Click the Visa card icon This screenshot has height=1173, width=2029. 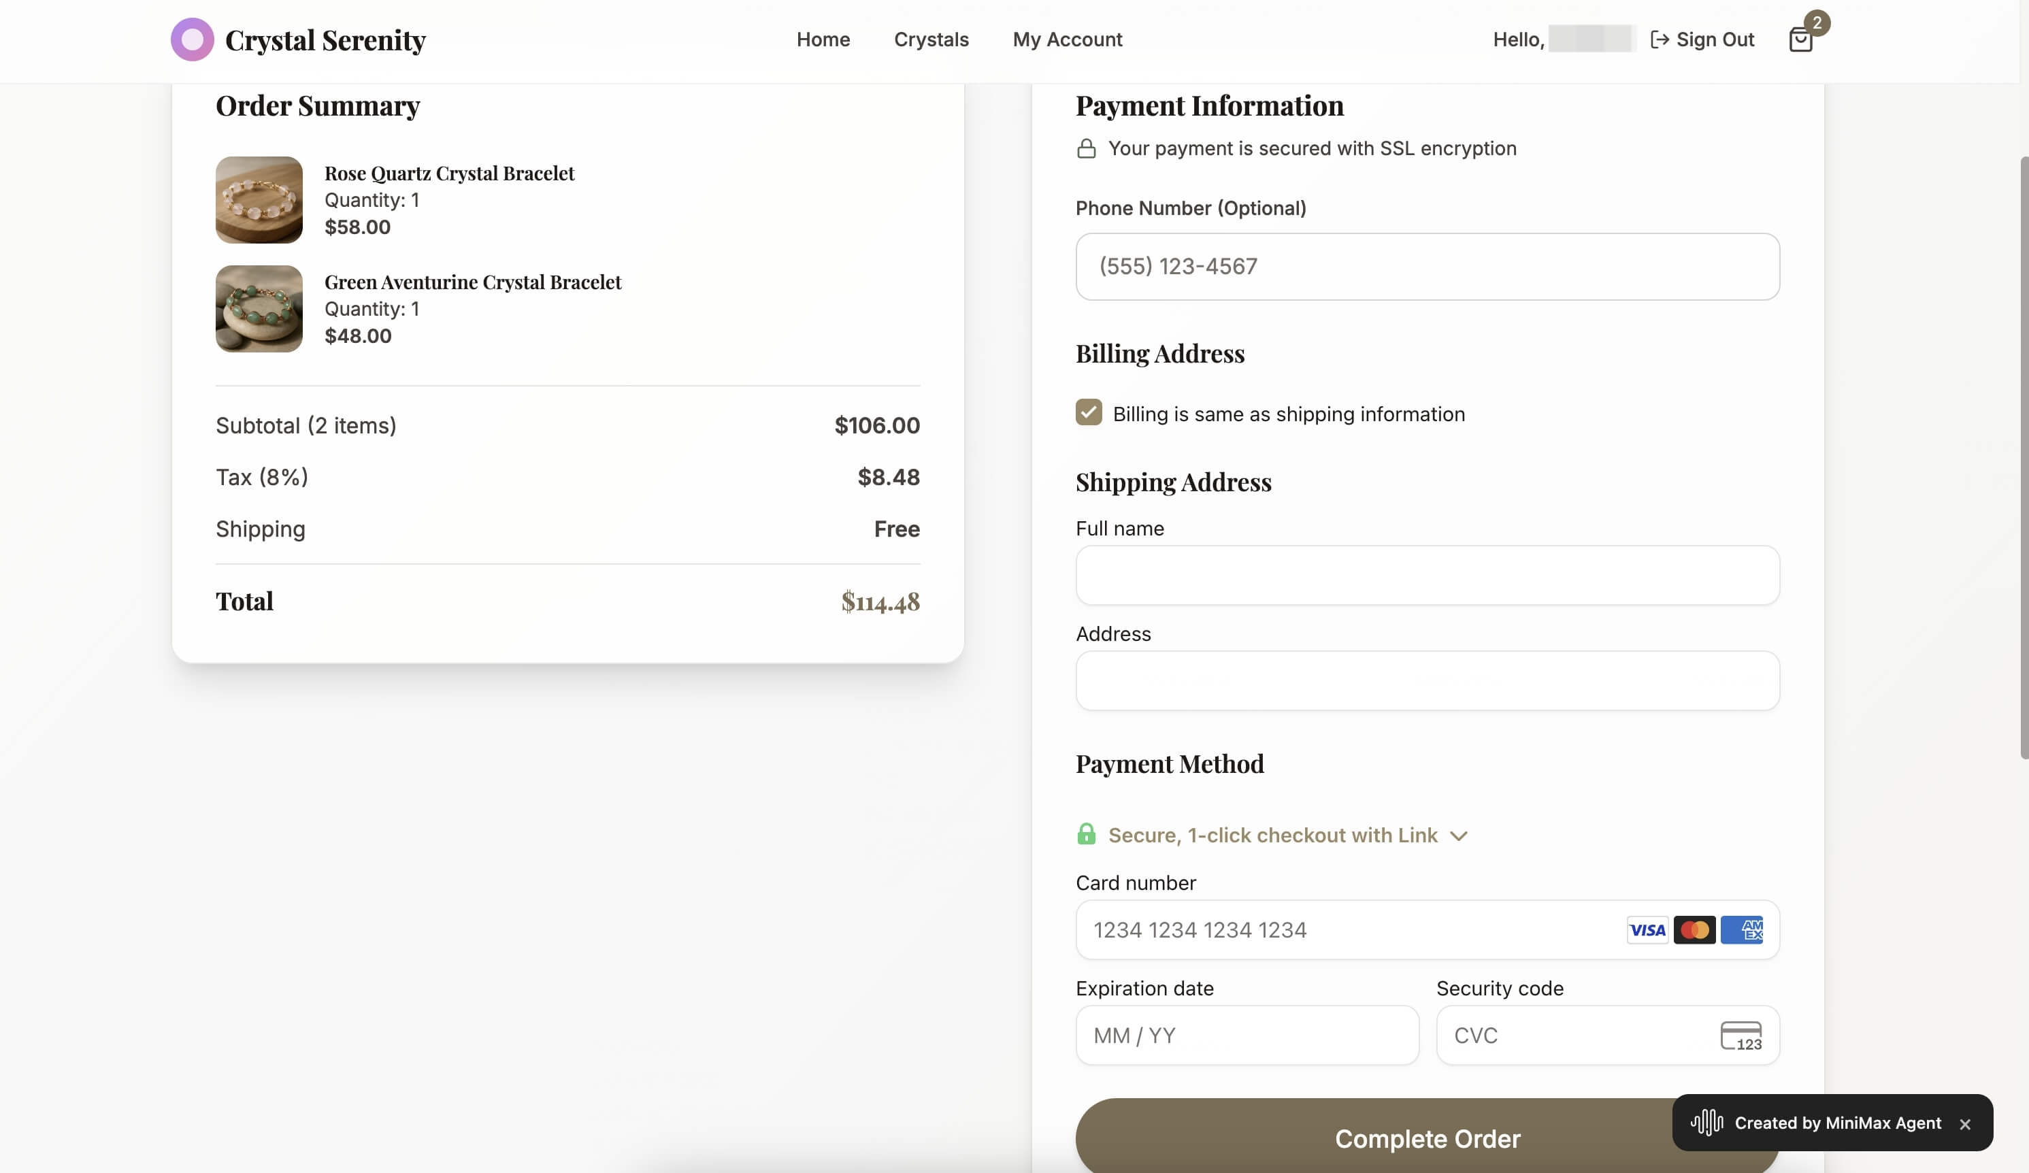pyautogui.click(x=1647, y=930)
